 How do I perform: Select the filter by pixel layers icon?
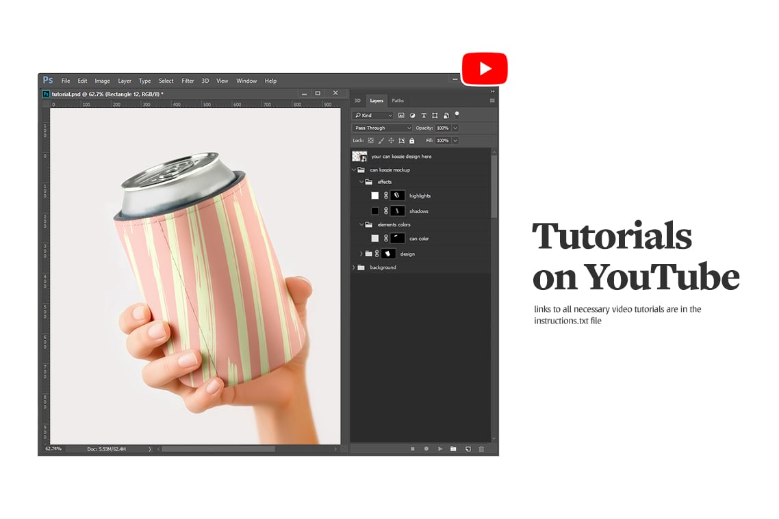402,116
